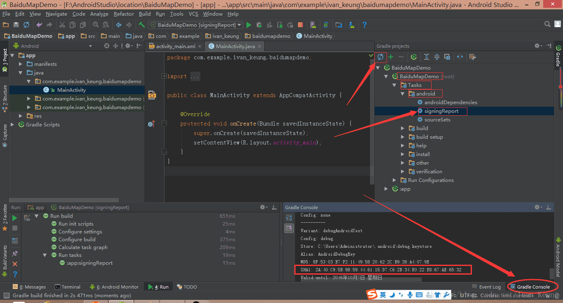Click the Save All toolbar icon
Image resolution: width=563 pixels, height=303 pixels.
[x=16, y=25]
